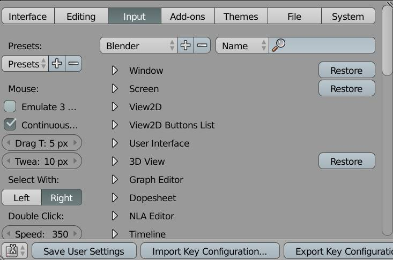This screenshot has height=260, width=393.
Task: Open the editor type menu icon
Action: (x=14, y=251)
